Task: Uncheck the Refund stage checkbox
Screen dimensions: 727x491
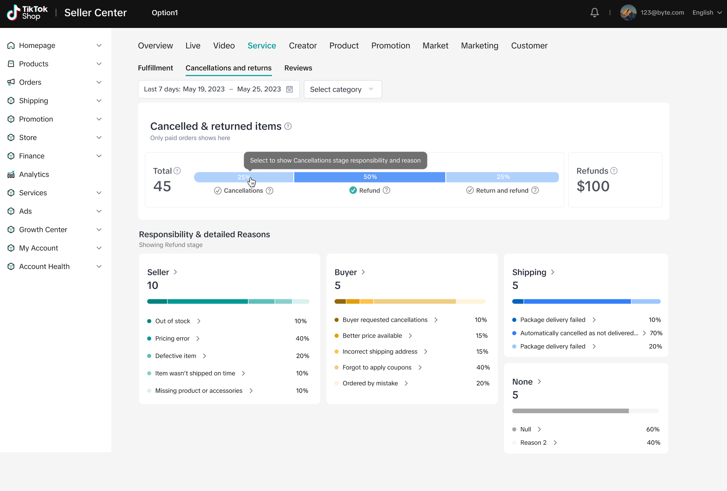Action: click(353, 190)
